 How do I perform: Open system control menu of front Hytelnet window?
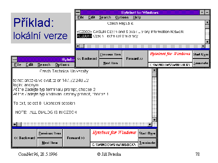tap(78, 12)
